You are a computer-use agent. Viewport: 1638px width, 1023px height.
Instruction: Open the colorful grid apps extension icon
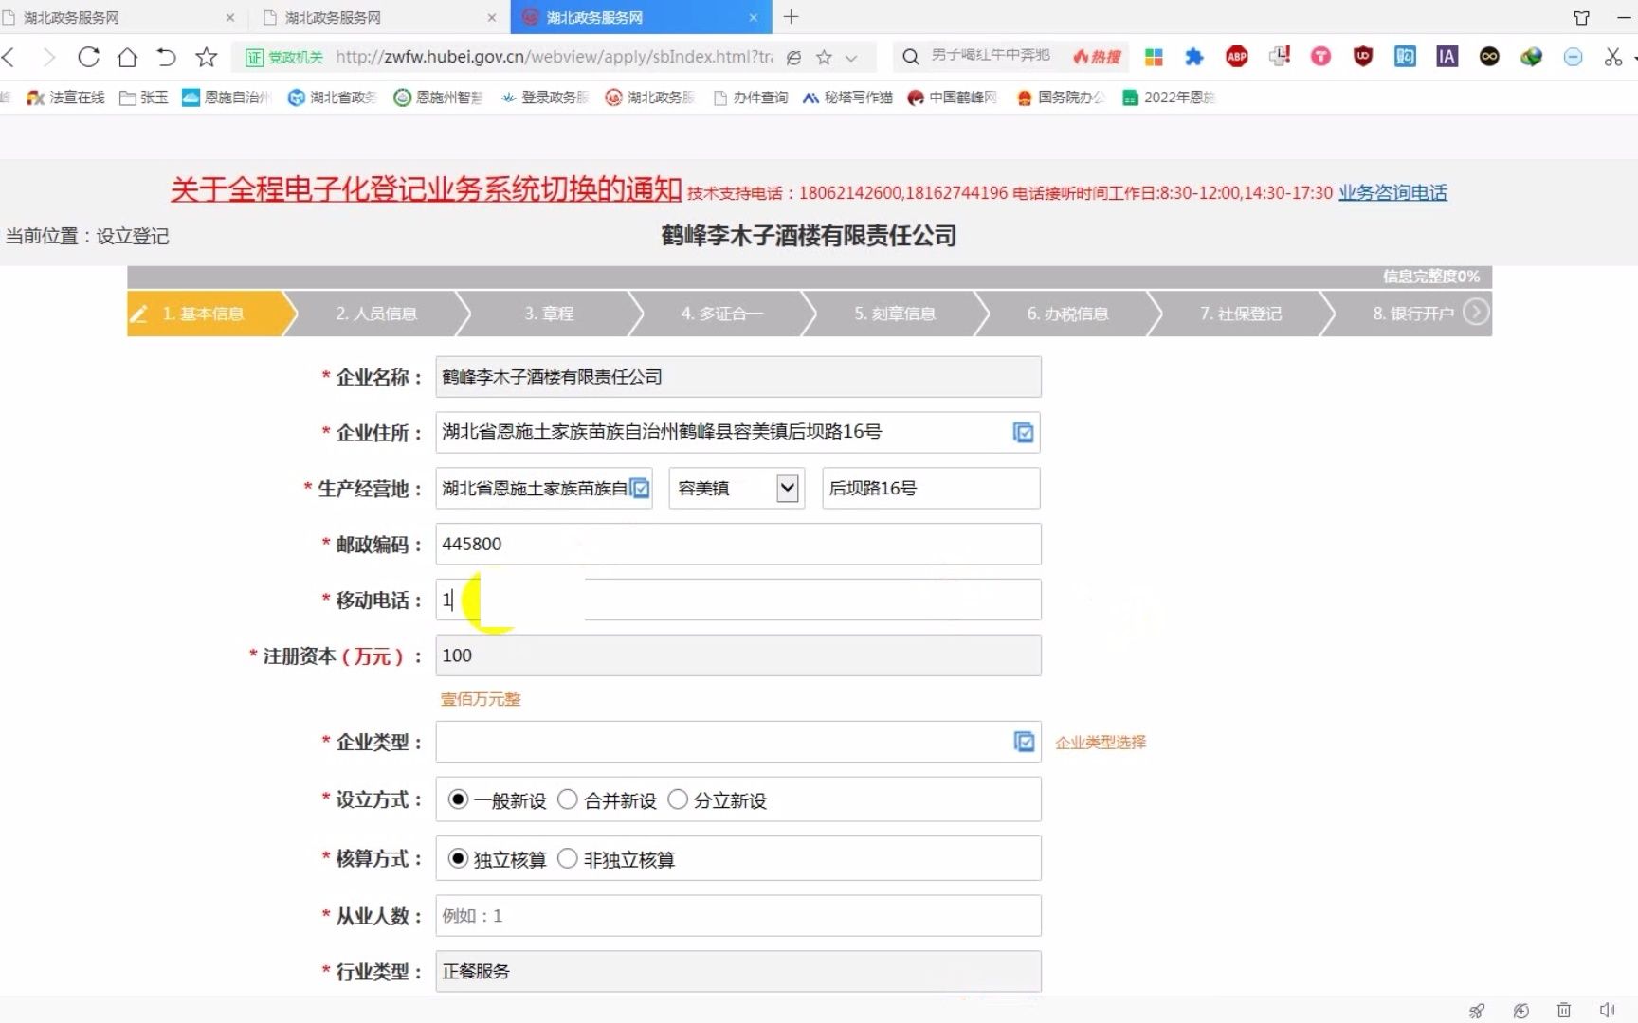(1154, 57)
